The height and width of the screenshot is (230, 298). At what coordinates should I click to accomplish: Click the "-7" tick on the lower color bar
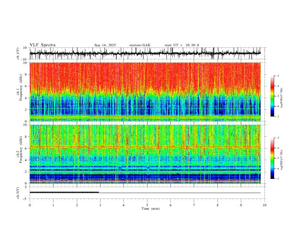click(x=278, y=179)
